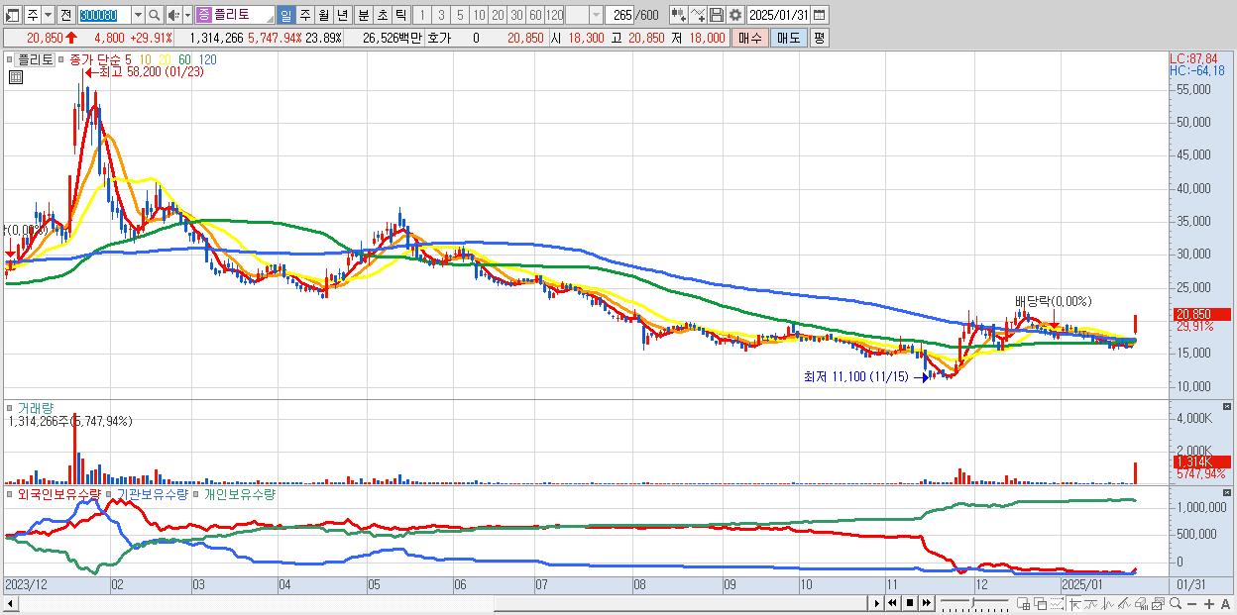Click the oscillating line indicator icon at bottom
1237x615 pixels.
1108,603
